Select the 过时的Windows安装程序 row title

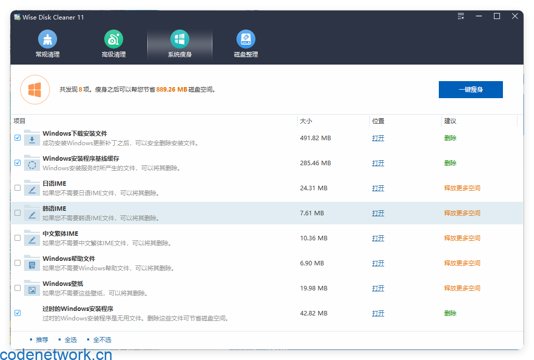coord(78,308)
